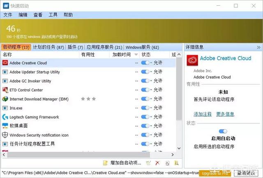263x178 pixels.
Task: Click the red delete X toolbar icon
Action: (157, 163)
